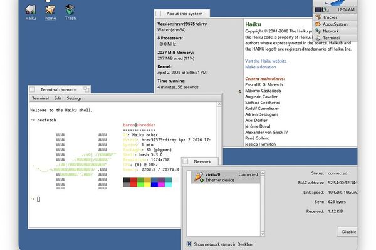Close the Network window with its tab box
Image resolution: width=376 pixels, height=250 pixels.
tap(185, 161)
